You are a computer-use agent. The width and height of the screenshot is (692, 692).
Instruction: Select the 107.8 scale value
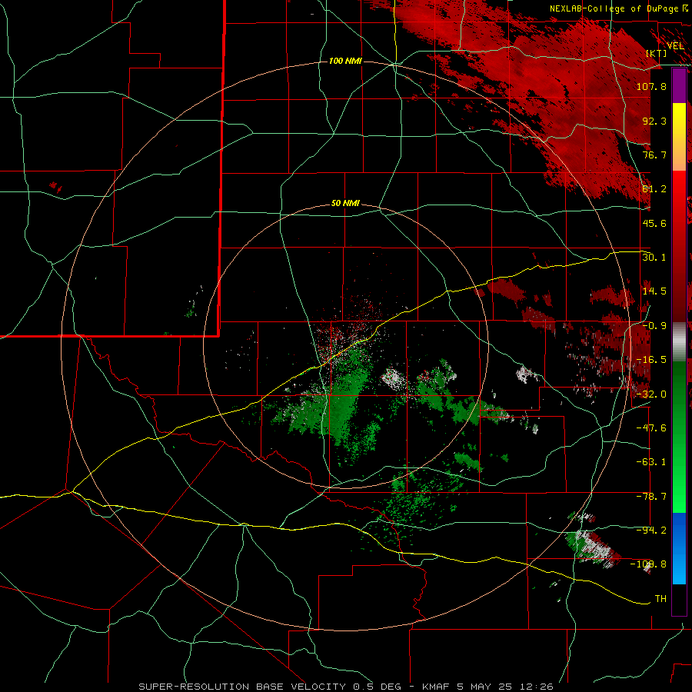point(651,86)
